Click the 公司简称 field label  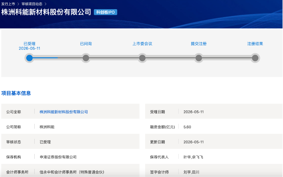coord(14,127)
